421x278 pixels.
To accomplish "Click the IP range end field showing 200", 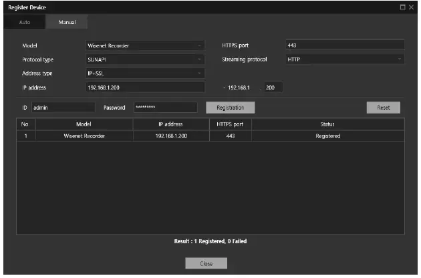I will click(x=273, y=88).
